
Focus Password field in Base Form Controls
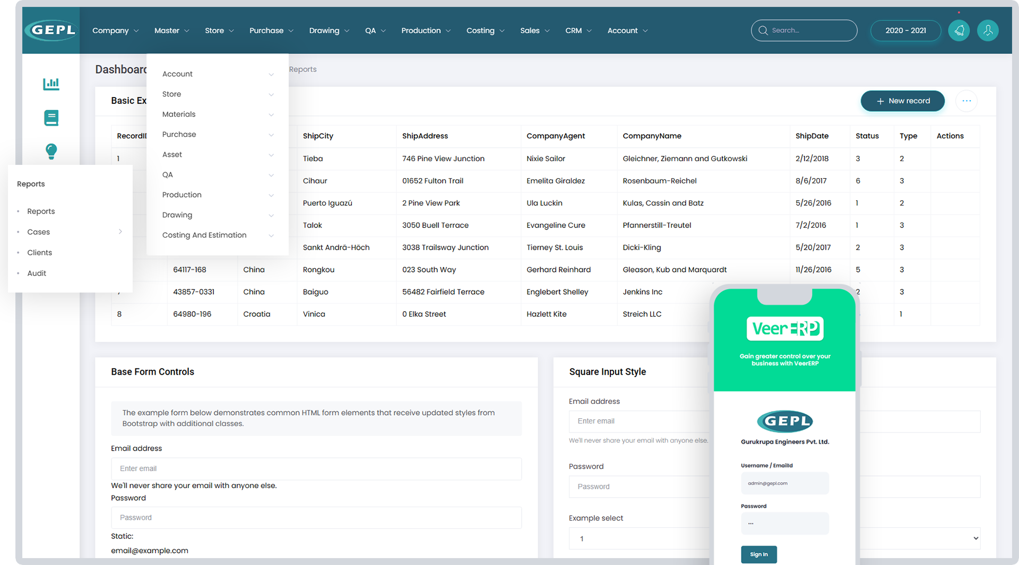[316, 517]
